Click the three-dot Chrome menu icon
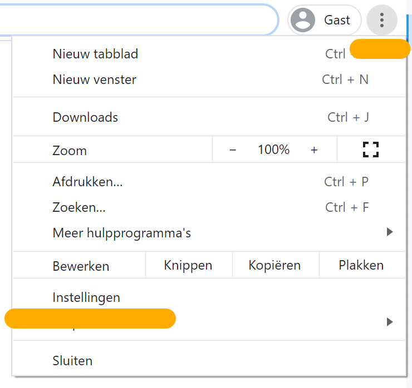Viewport: 412px width, 388px height. [x=382, y=20]
